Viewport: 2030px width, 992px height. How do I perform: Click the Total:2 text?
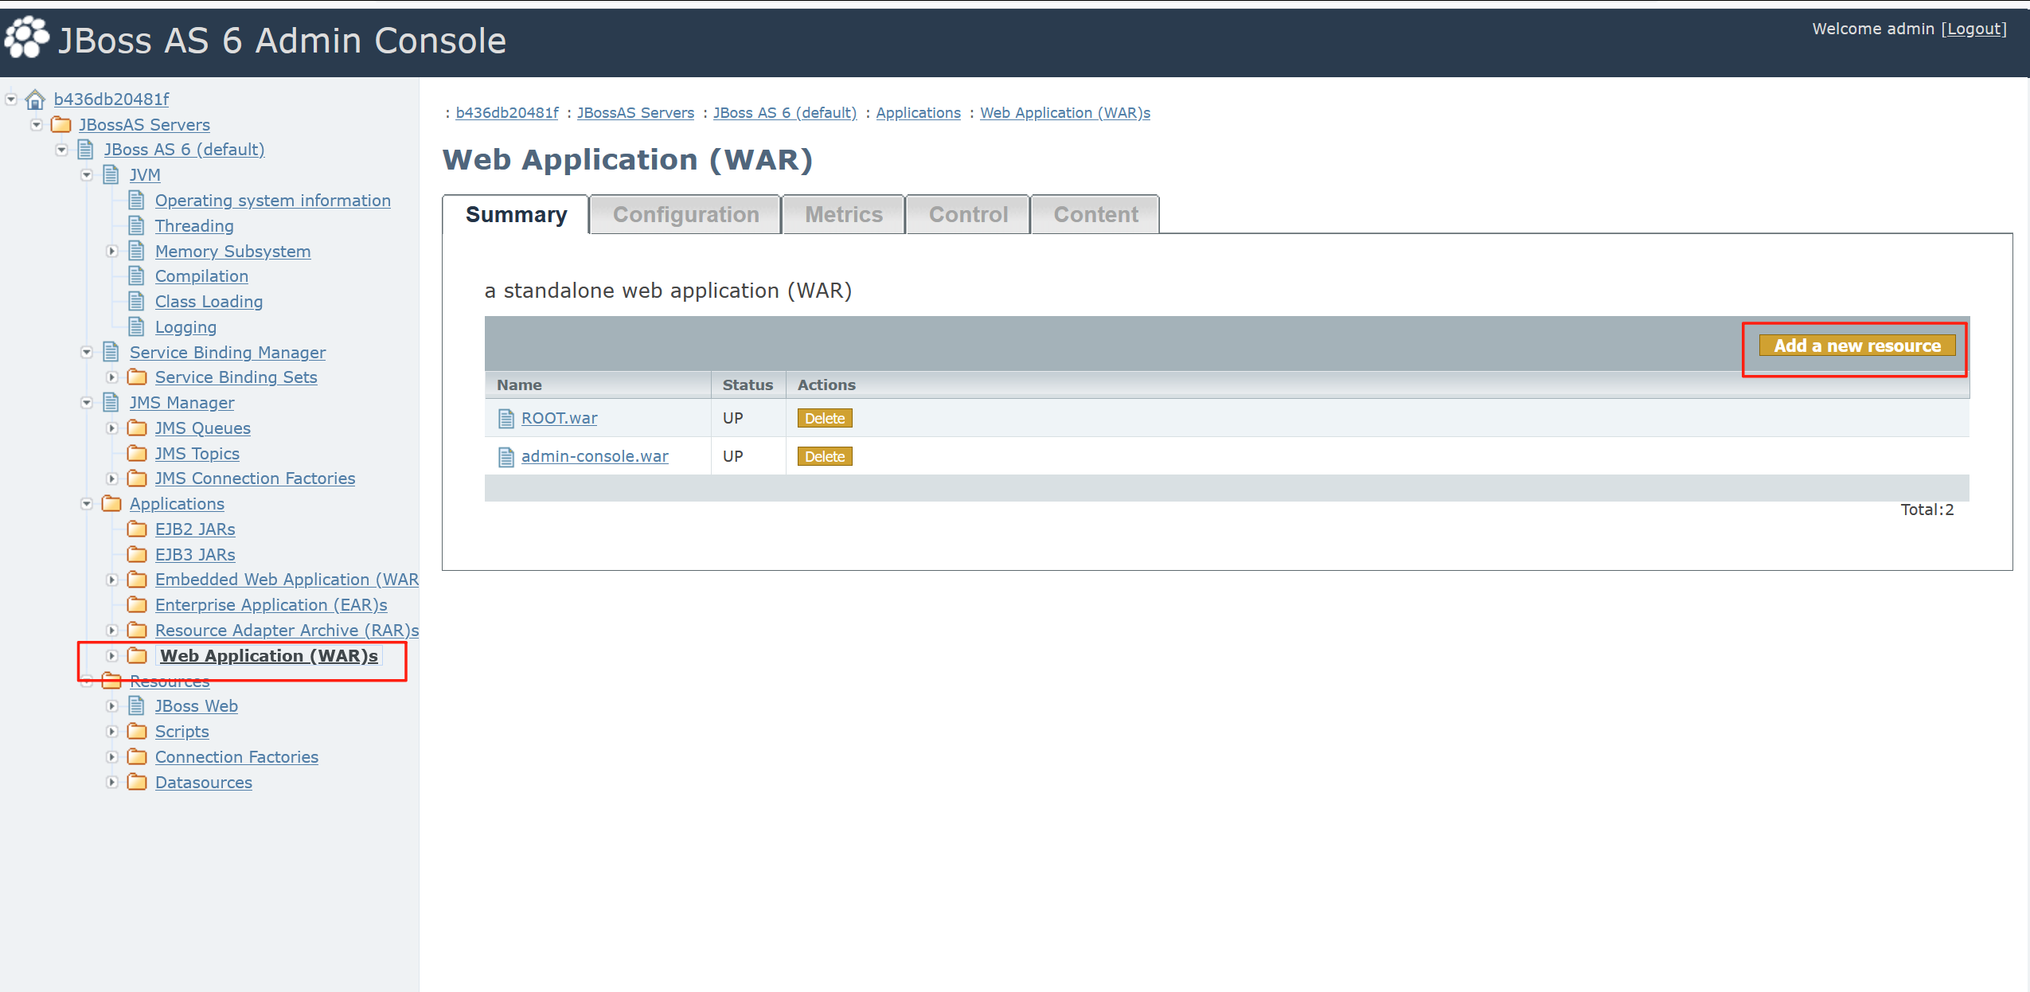(x=1927, y=510)
